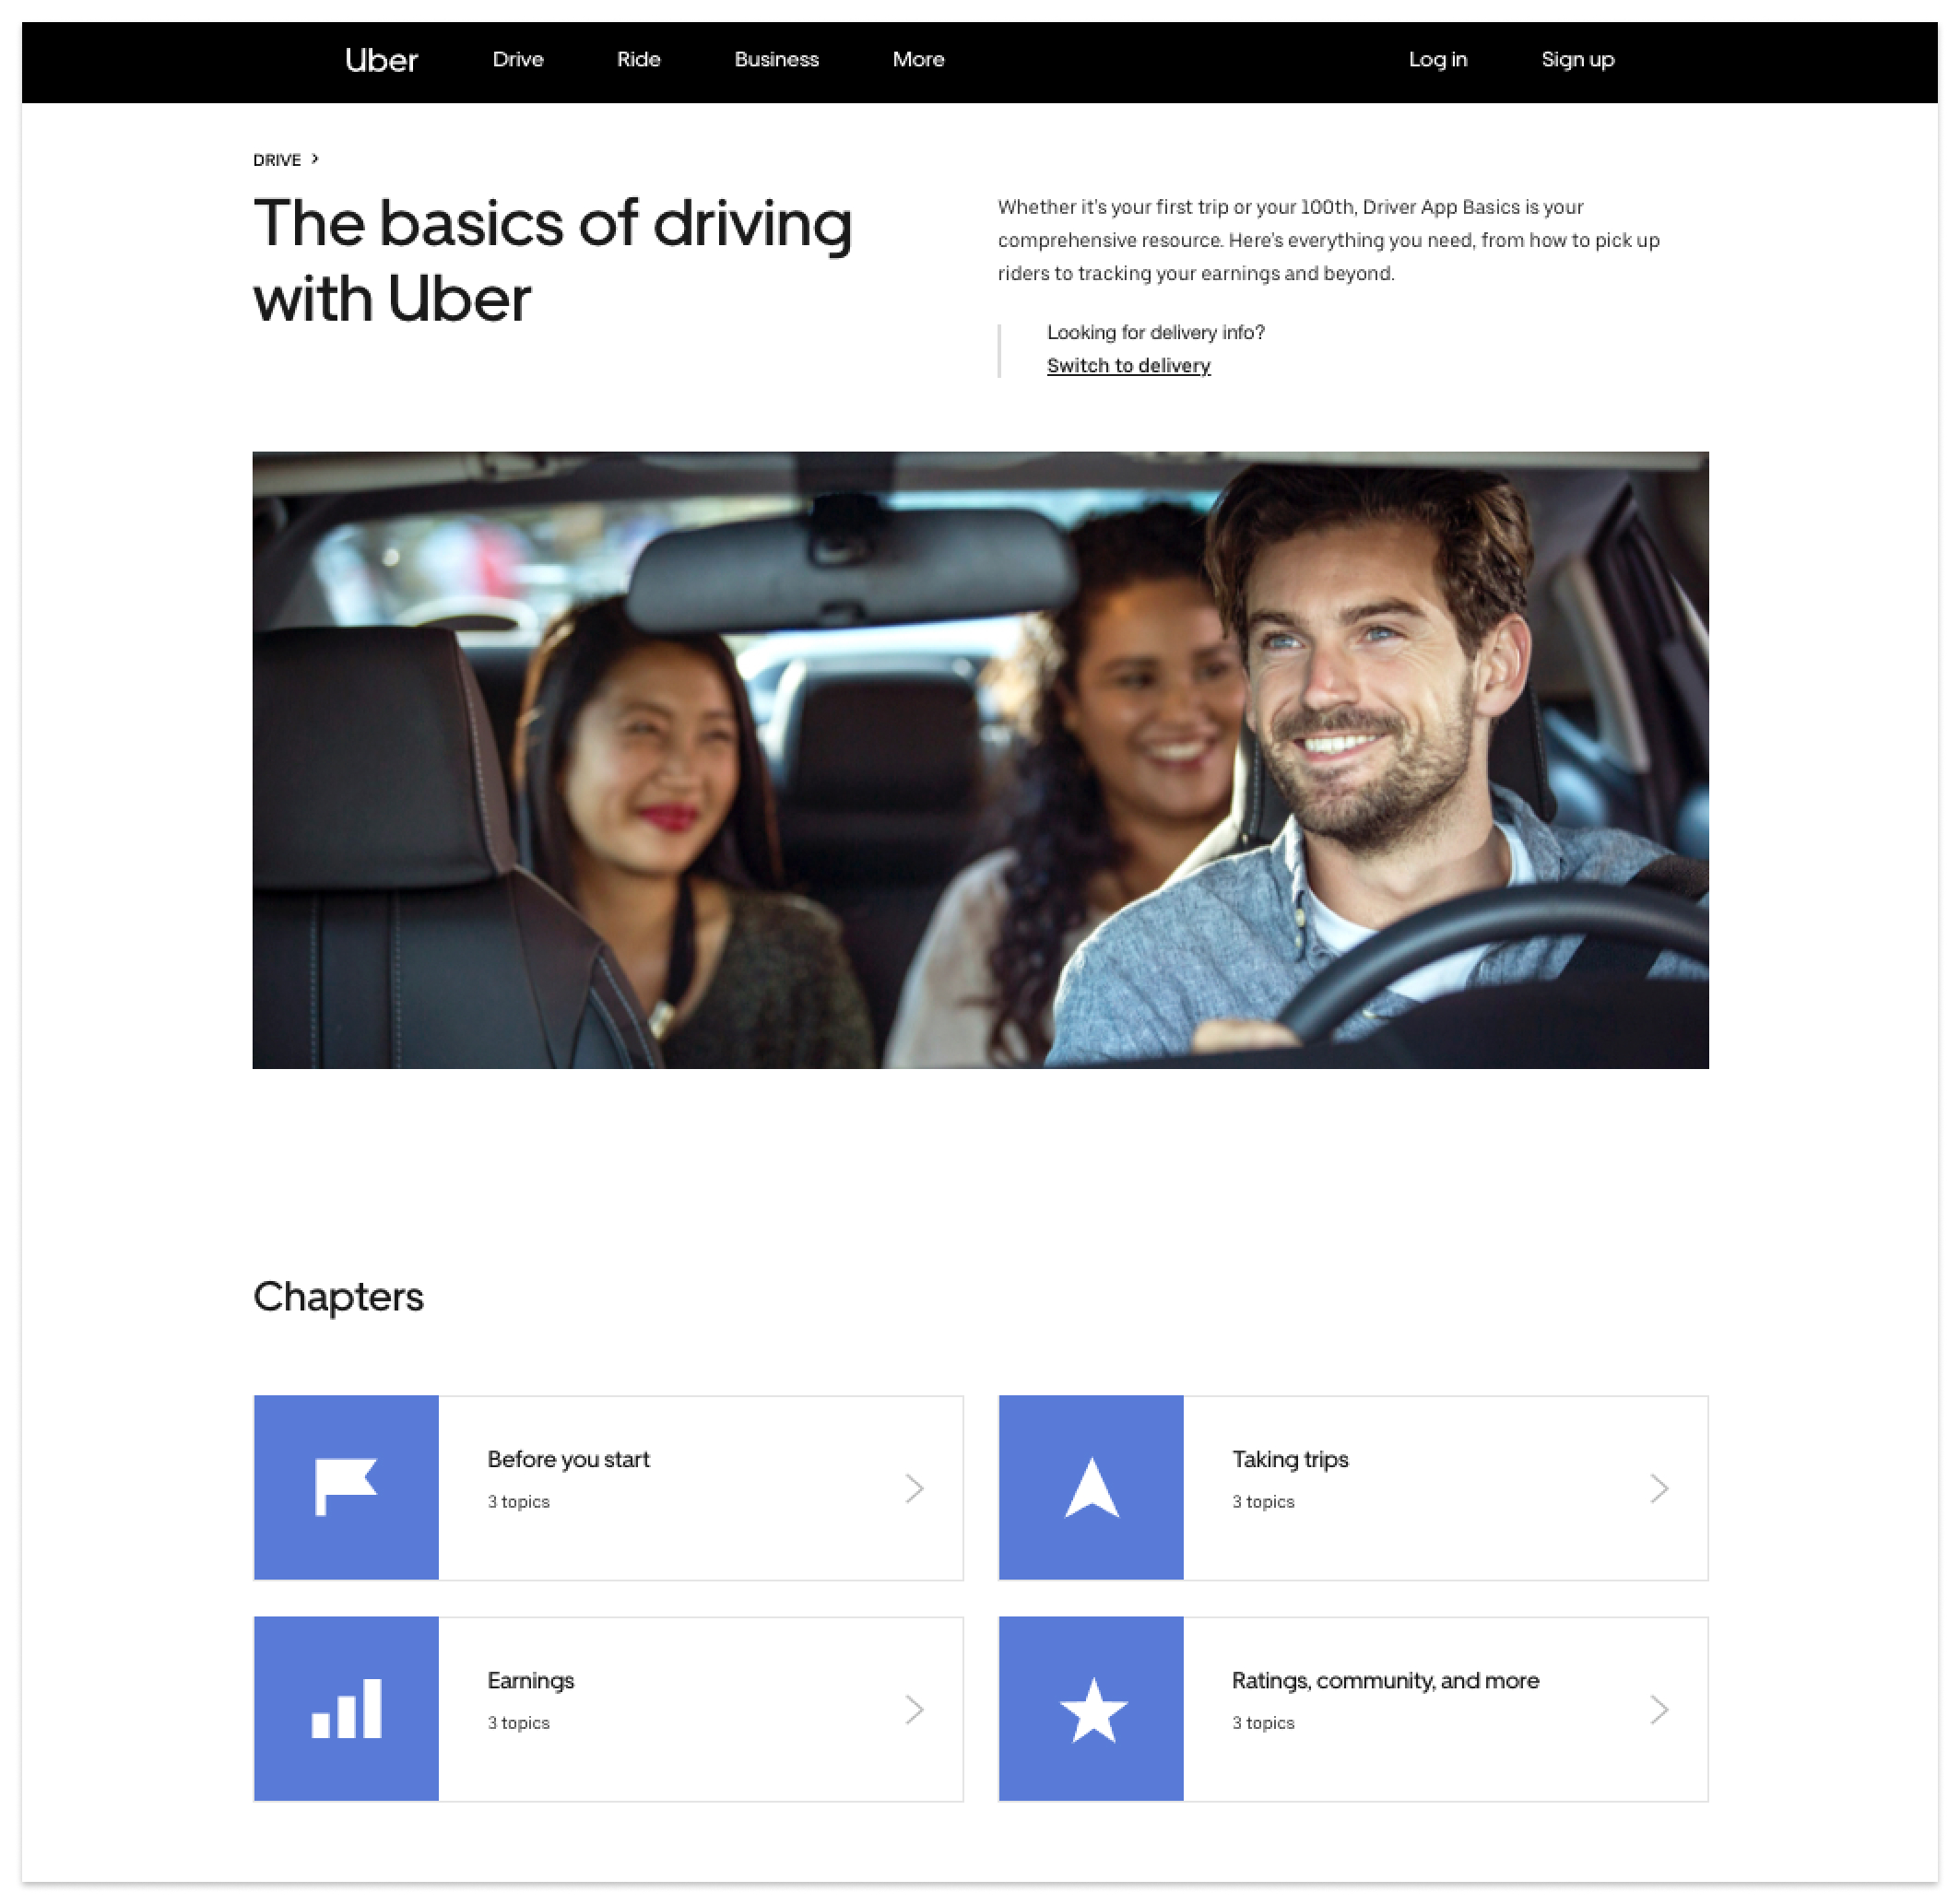Screen dimensions: 1960x1904
Task: Open the More menu item
Action: pyautogui.click(x=917, y=60)
